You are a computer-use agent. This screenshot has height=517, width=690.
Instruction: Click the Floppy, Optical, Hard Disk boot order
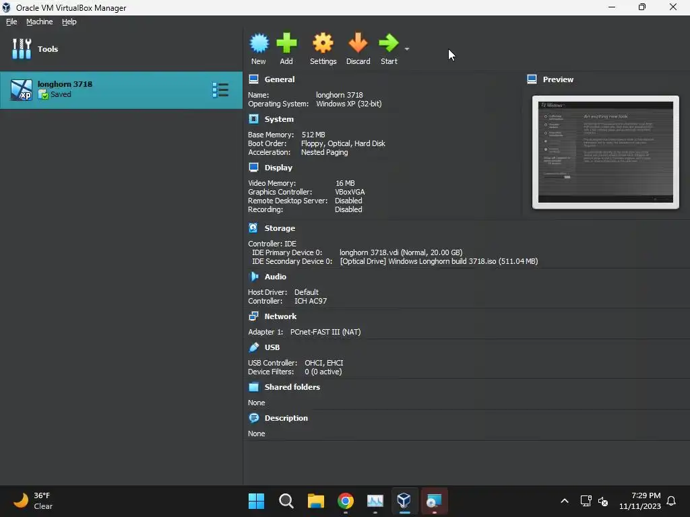pos(343,143)
